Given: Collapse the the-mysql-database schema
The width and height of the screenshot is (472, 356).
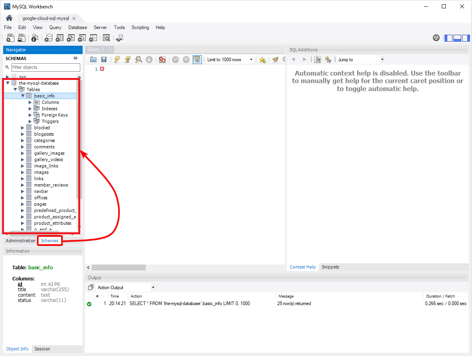Looking at the screenshot, I should tap(8, 83).
